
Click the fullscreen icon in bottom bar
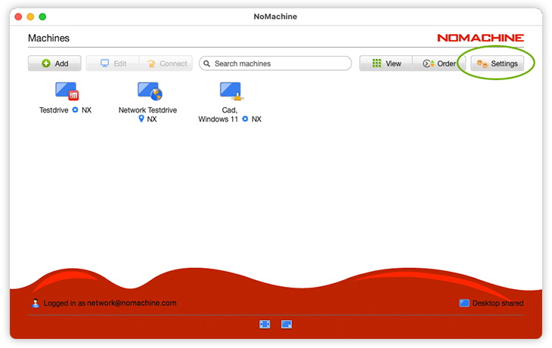(265, 324)
